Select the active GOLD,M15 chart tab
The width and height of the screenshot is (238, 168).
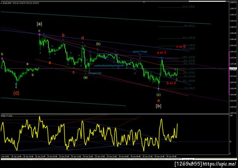click(x=188, y=160)
